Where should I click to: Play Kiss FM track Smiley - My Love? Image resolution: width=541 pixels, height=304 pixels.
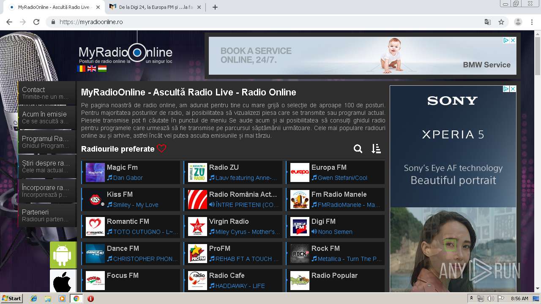pos(133,205)
